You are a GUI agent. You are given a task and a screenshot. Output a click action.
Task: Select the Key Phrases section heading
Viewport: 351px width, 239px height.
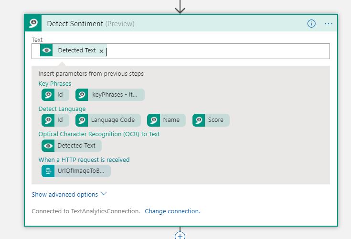pos(55,83)
